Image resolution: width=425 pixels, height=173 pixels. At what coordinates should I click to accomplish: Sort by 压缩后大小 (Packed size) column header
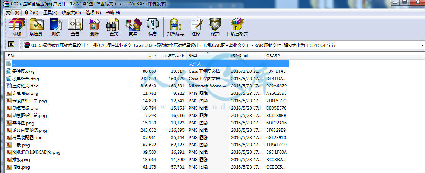click(173, 55)
